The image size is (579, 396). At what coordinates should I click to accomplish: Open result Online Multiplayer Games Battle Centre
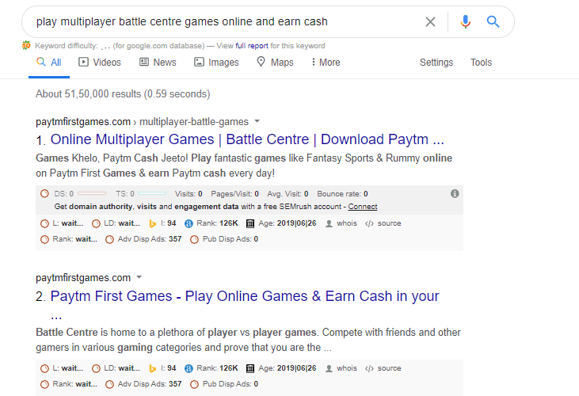point(247,139)
